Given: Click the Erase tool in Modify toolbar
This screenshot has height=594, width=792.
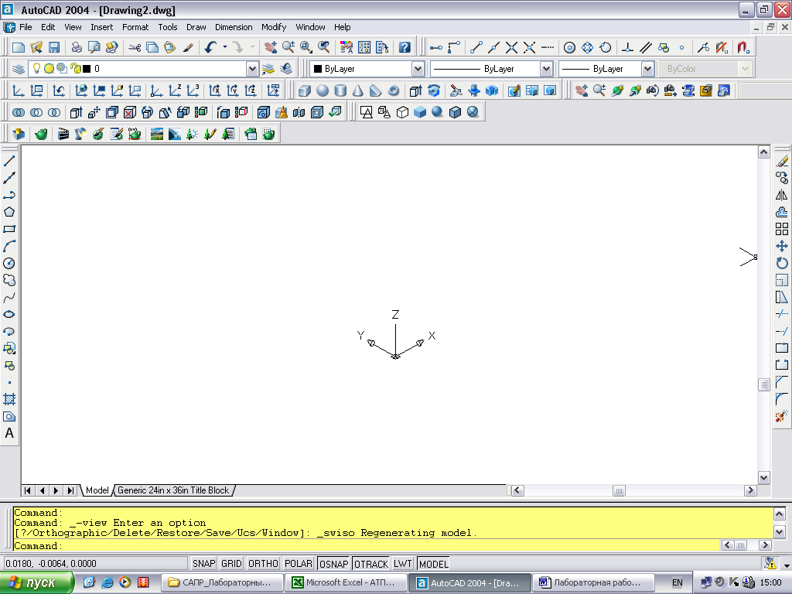Looking at the screenshot, I should pyautogui.click(x=782, y=162).
